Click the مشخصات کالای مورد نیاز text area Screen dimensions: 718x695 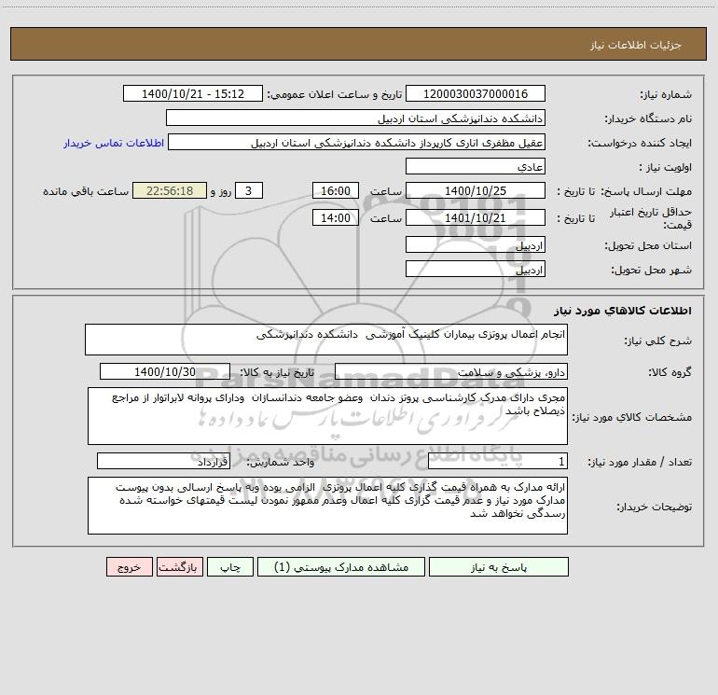click(x=327, y=416)
